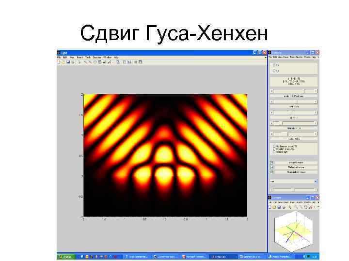Image resolution: width=349 pixels, height=261 pixels.
Task: Click Open icon in bottom-right 3D figure window
Action: pos(274,207)
